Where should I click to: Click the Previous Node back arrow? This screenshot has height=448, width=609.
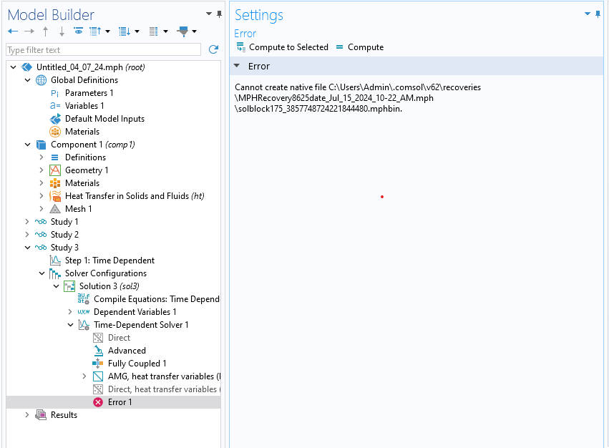click(x=13, y=31)
